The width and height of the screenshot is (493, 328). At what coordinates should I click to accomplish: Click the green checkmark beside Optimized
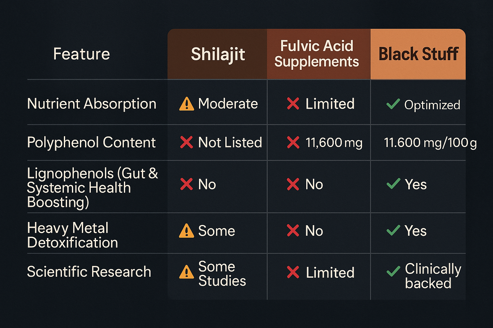[x=393, y=104]
